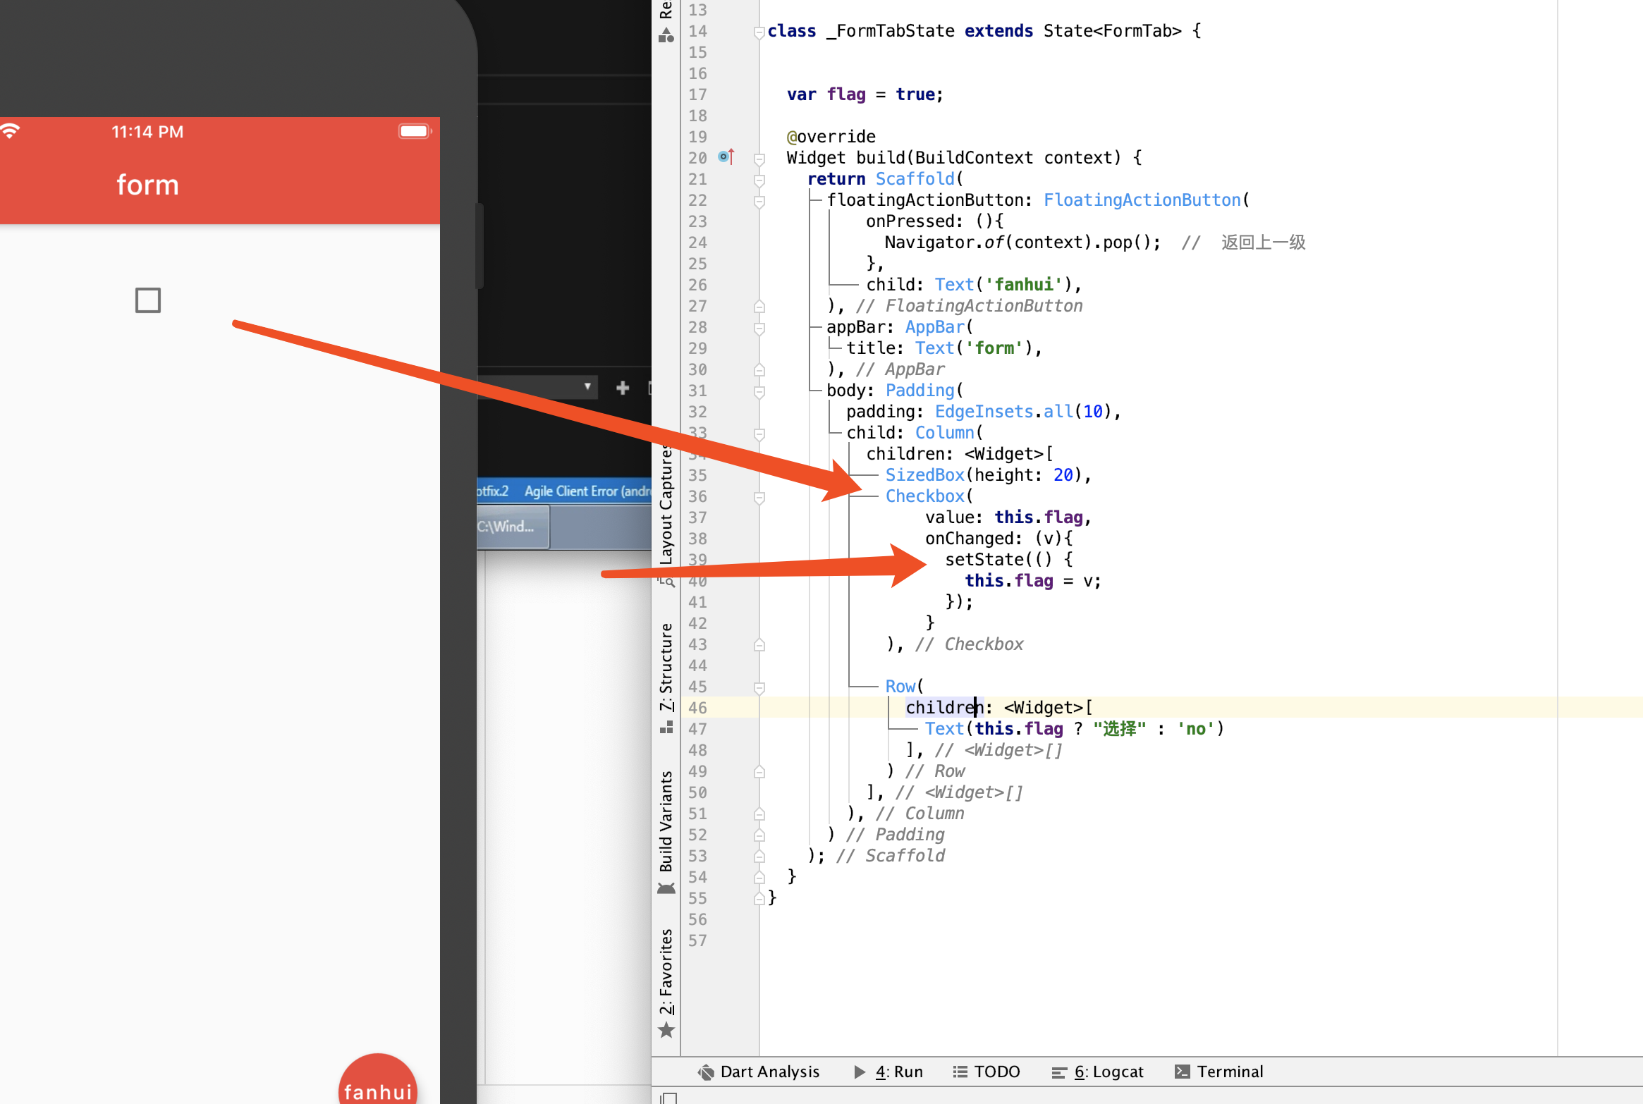The height and width of the screenshot is (1104, 1643).
Task: Open the Layout Captures side panel
Action: (x=666, y=504)
